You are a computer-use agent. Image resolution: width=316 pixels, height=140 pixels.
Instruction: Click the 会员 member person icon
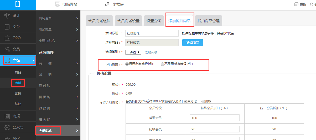coord(7,49)
